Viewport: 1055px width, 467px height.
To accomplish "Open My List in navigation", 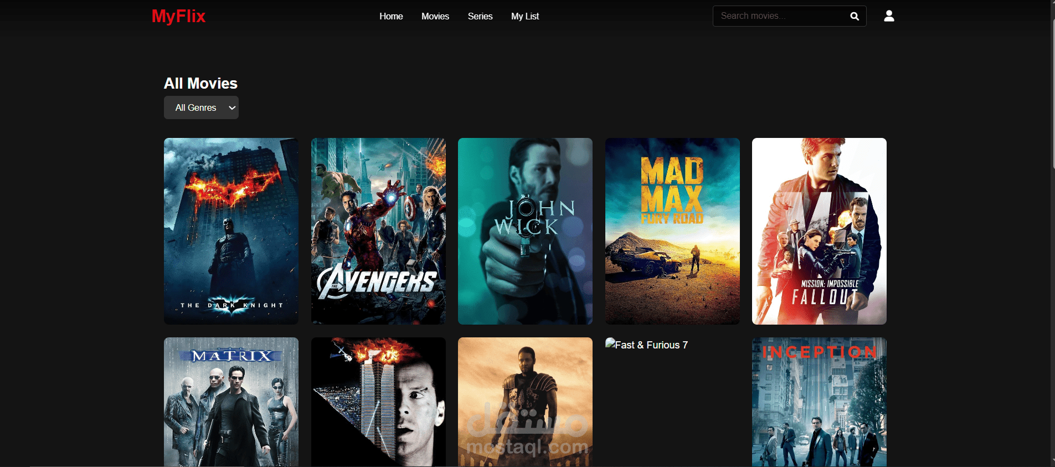I will click(525, 17).
